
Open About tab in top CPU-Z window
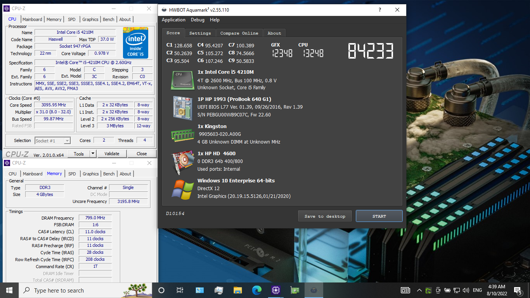tap(125, 19)
